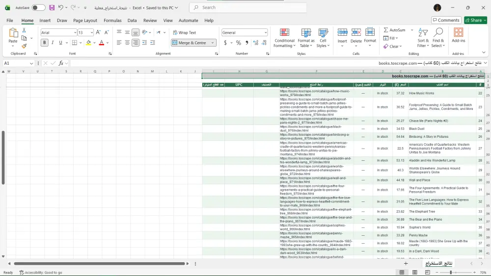Click the Insert Function fx icon
The image size is (491, 276).
pyautogui.click(x=61, y=63)
